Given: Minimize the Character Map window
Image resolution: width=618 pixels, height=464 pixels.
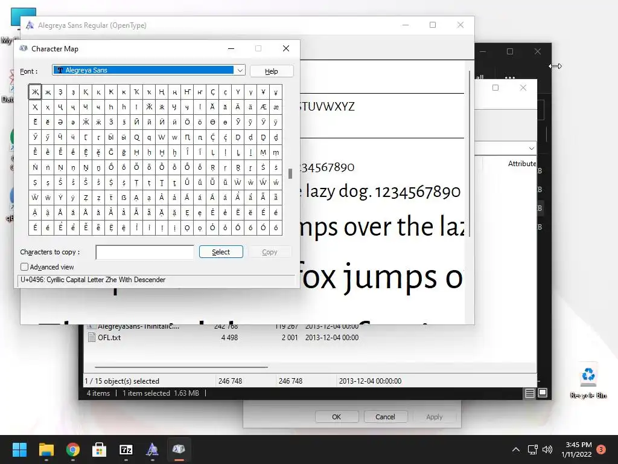Looking at the screenshot, I should [x=231, y=48].
